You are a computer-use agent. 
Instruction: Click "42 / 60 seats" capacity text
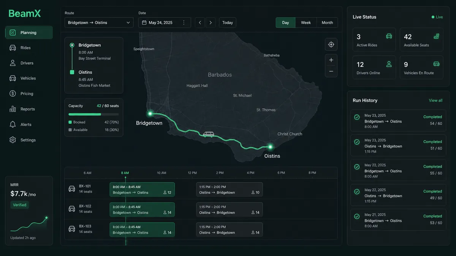point(108,106)
